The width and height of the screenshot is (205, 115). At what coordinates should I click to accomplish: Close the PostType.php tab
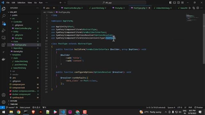pyautogui.click(x=149, y=8)
